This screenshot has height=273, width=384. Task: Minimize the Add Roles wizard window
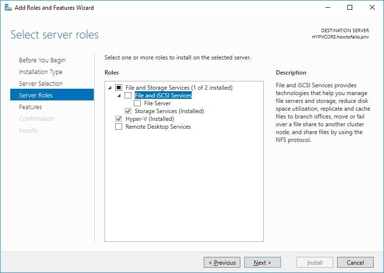point(327,7)
